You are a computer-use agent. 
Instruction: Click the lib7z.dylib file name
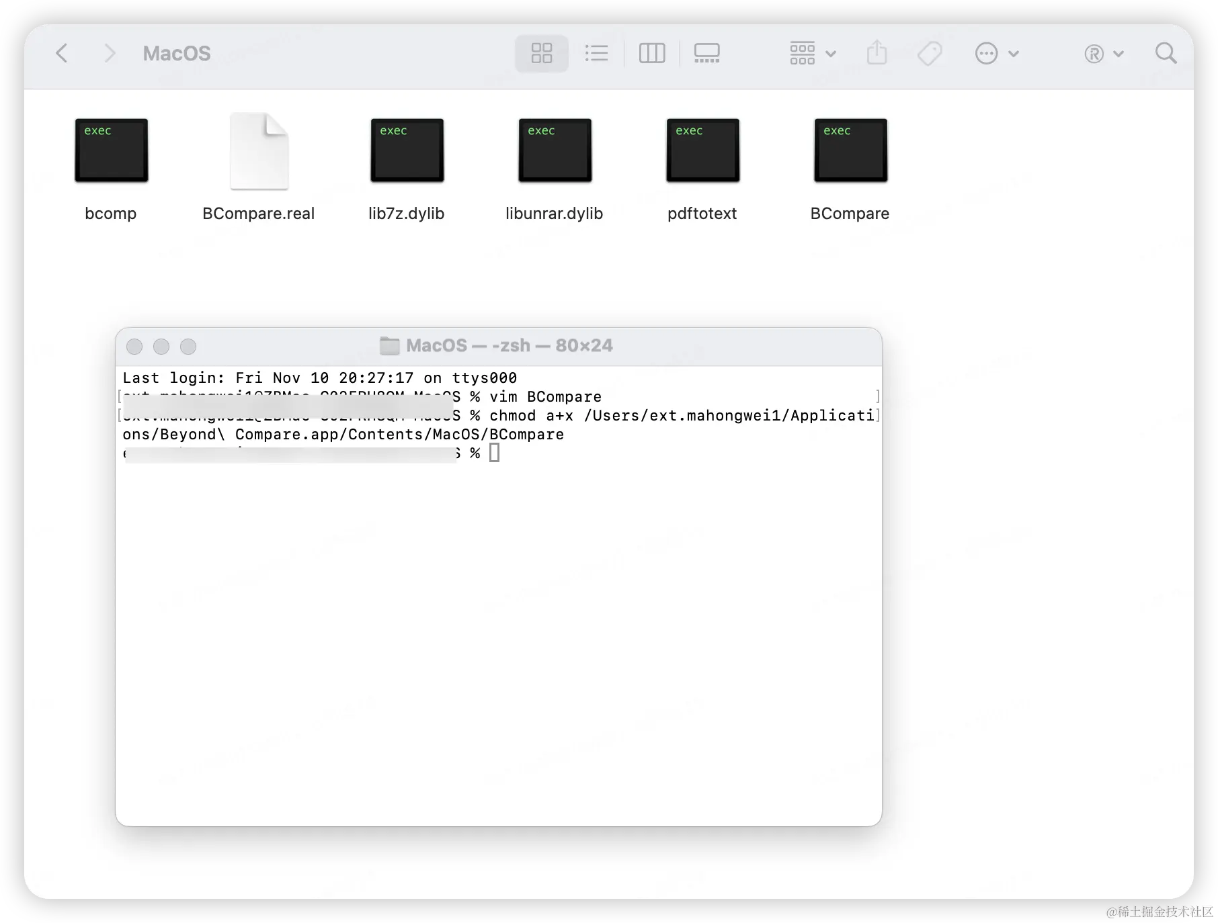407,214
